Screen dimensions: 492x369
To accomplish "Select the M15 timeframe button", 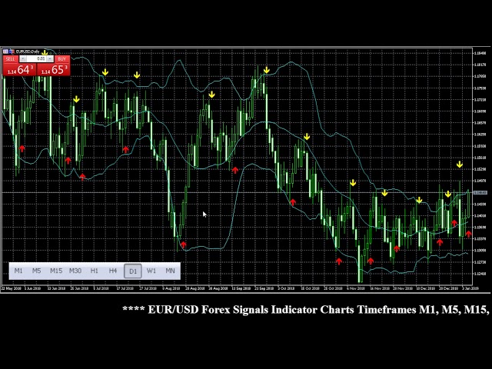I will coord(56,271).
